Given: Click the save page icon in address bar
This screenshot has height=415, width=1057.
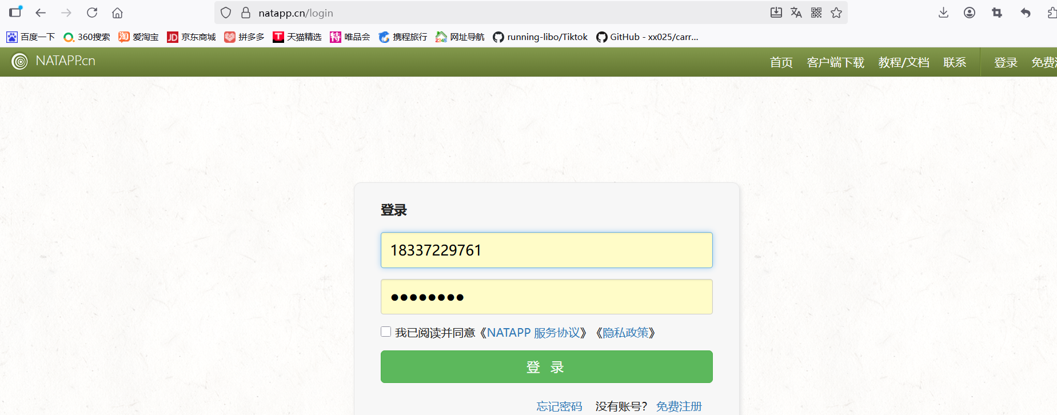Looking at the screenshot, I should pyautogui.click(x=776, y=13).
